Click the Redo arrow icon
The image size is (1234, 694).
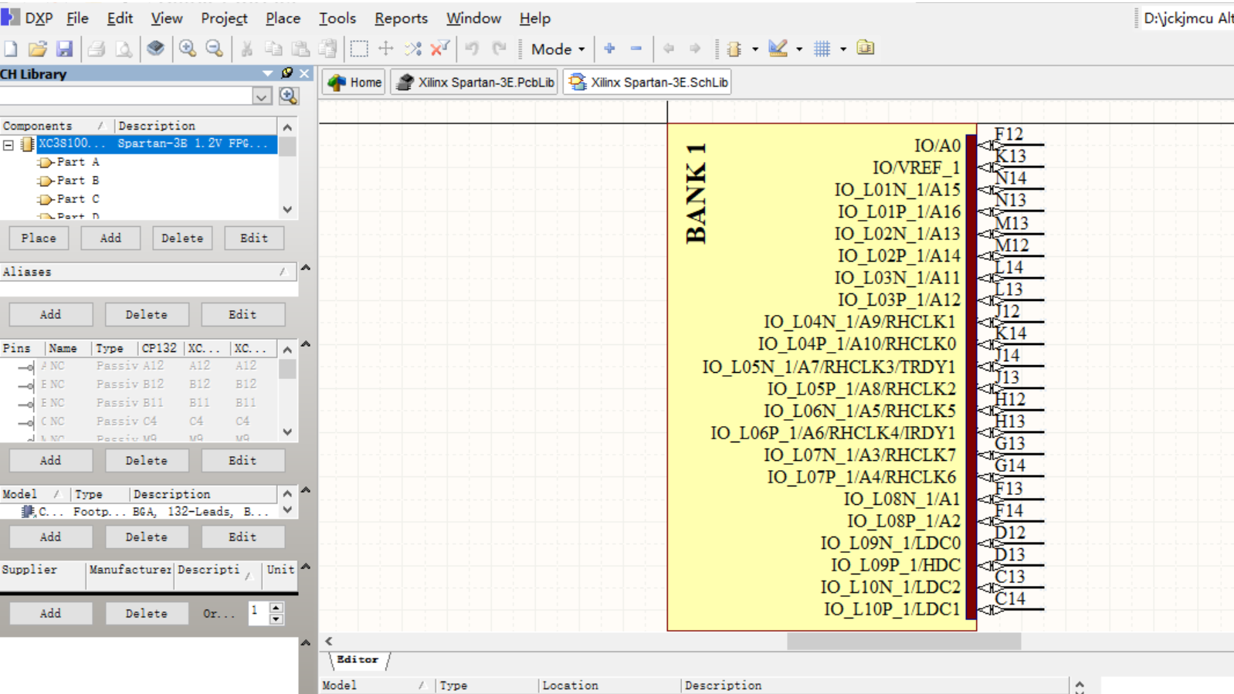point(500,49)
